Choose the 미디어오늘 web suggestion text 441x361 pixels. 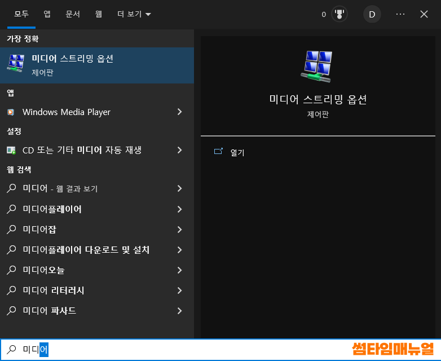coord(43,270)
